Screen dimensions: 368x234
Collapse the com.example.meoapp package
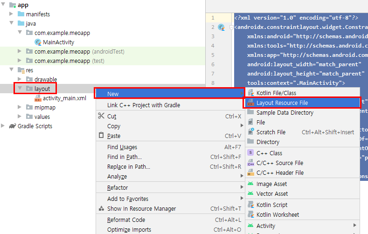(20, 32)
